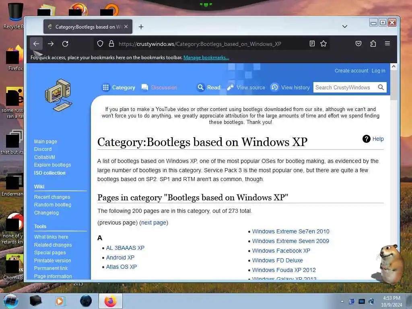Open Android XP page
Viewport: 412px width, 309px height.
pos(120,257)
